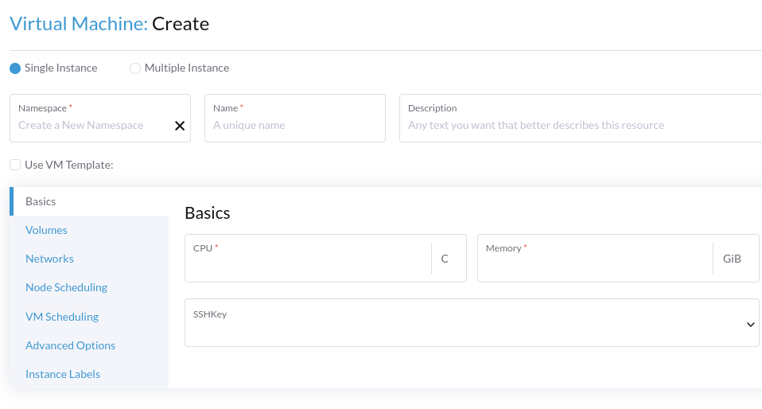Image resolution: width=762 pixels, height=409 pixels.
Task: Open the Basics tab in the sidebar
Action: 41,201
